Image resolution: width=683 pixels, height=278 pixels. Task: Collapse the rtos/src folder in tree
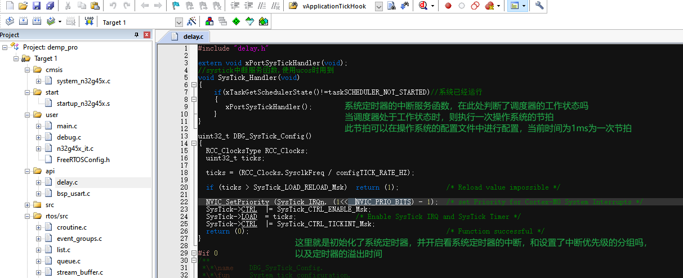(x=28, y=216)
